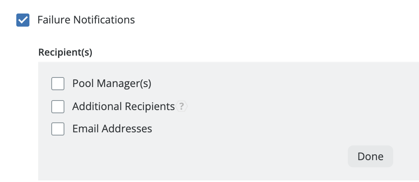The width and height of the screenshot is (419, 182).
Task: Click the Recipient(s) heading
Action: click(x=65, y=52)
